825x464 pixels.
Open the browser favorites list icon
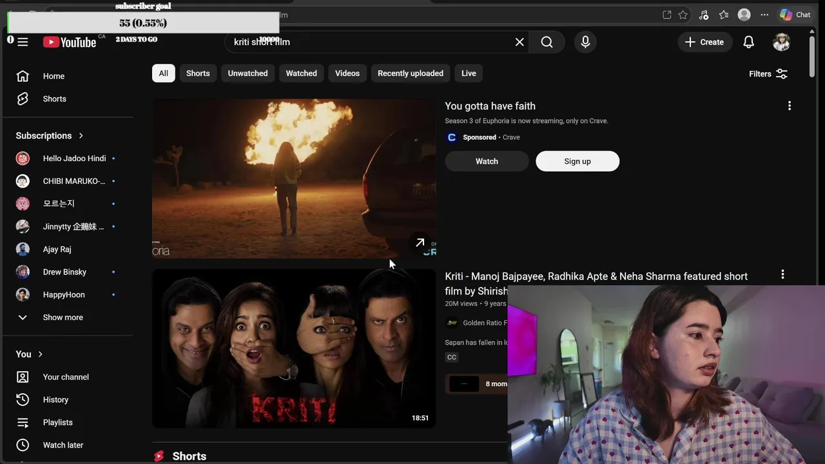coord(724,15)
